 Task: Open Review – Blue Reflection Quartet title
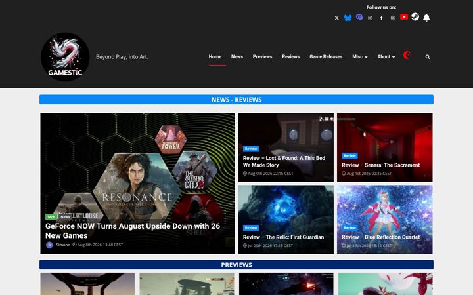(380, 237)
